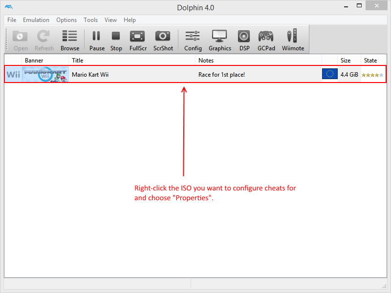
Task: Click the Mario Kart Wii banner thumbnail
Action: click(x=45, y=74)
